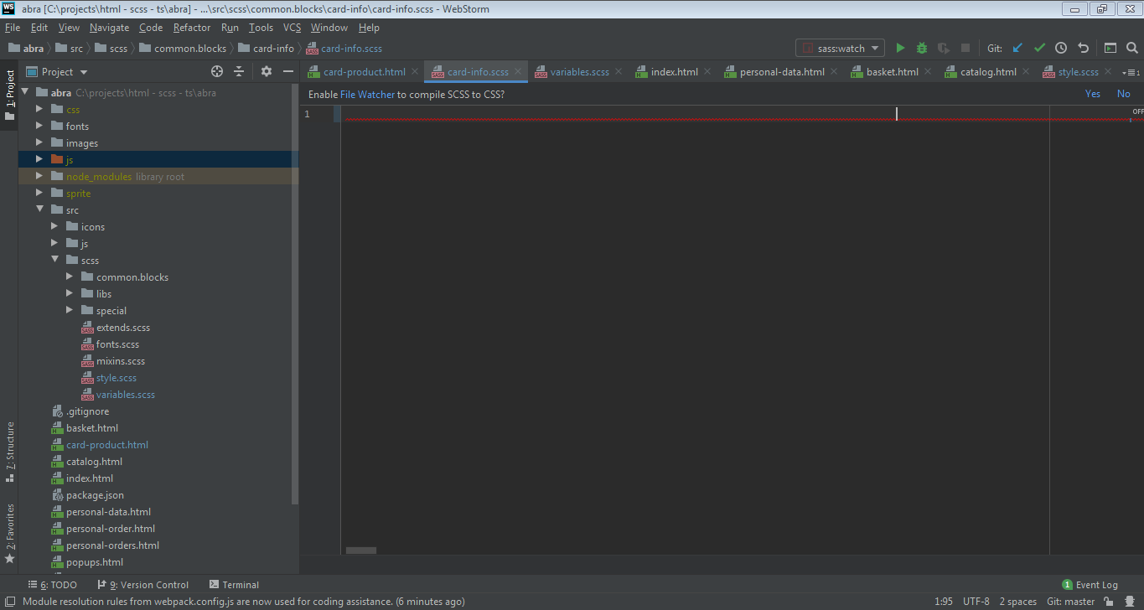The image size is (1144, 610).
Task: Close the variables.scss tab
Action: (619, 72)
